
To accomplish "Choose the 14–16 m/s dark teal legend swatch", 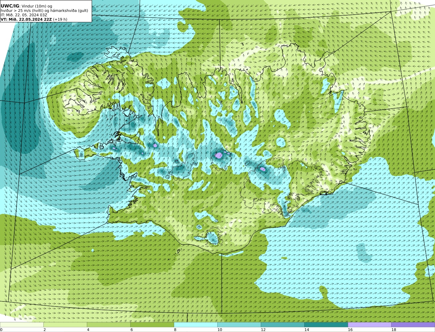I will coord(326,325).
